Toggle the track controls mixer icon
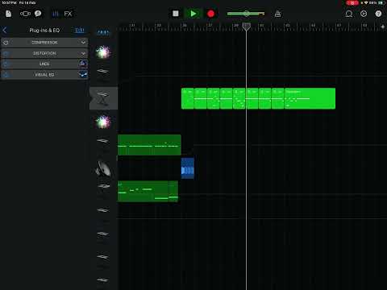This screenshot has height=290, width=387. [x=55, y=14]
